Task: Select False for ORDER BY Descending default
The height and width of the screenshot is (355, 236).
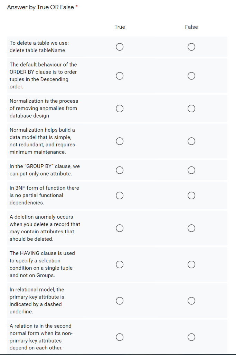Action: (191, 76)
